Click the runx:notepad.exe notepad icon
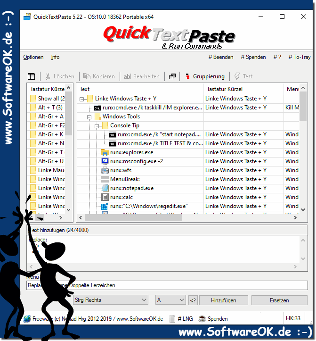Screen dimensions: 316x341 (x=105, y=188)
